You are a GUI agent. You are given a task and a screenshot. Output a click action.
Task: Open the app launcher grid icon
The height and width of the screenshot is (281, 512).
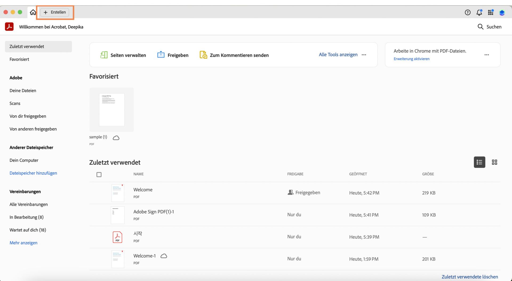(x=490, y=12)
